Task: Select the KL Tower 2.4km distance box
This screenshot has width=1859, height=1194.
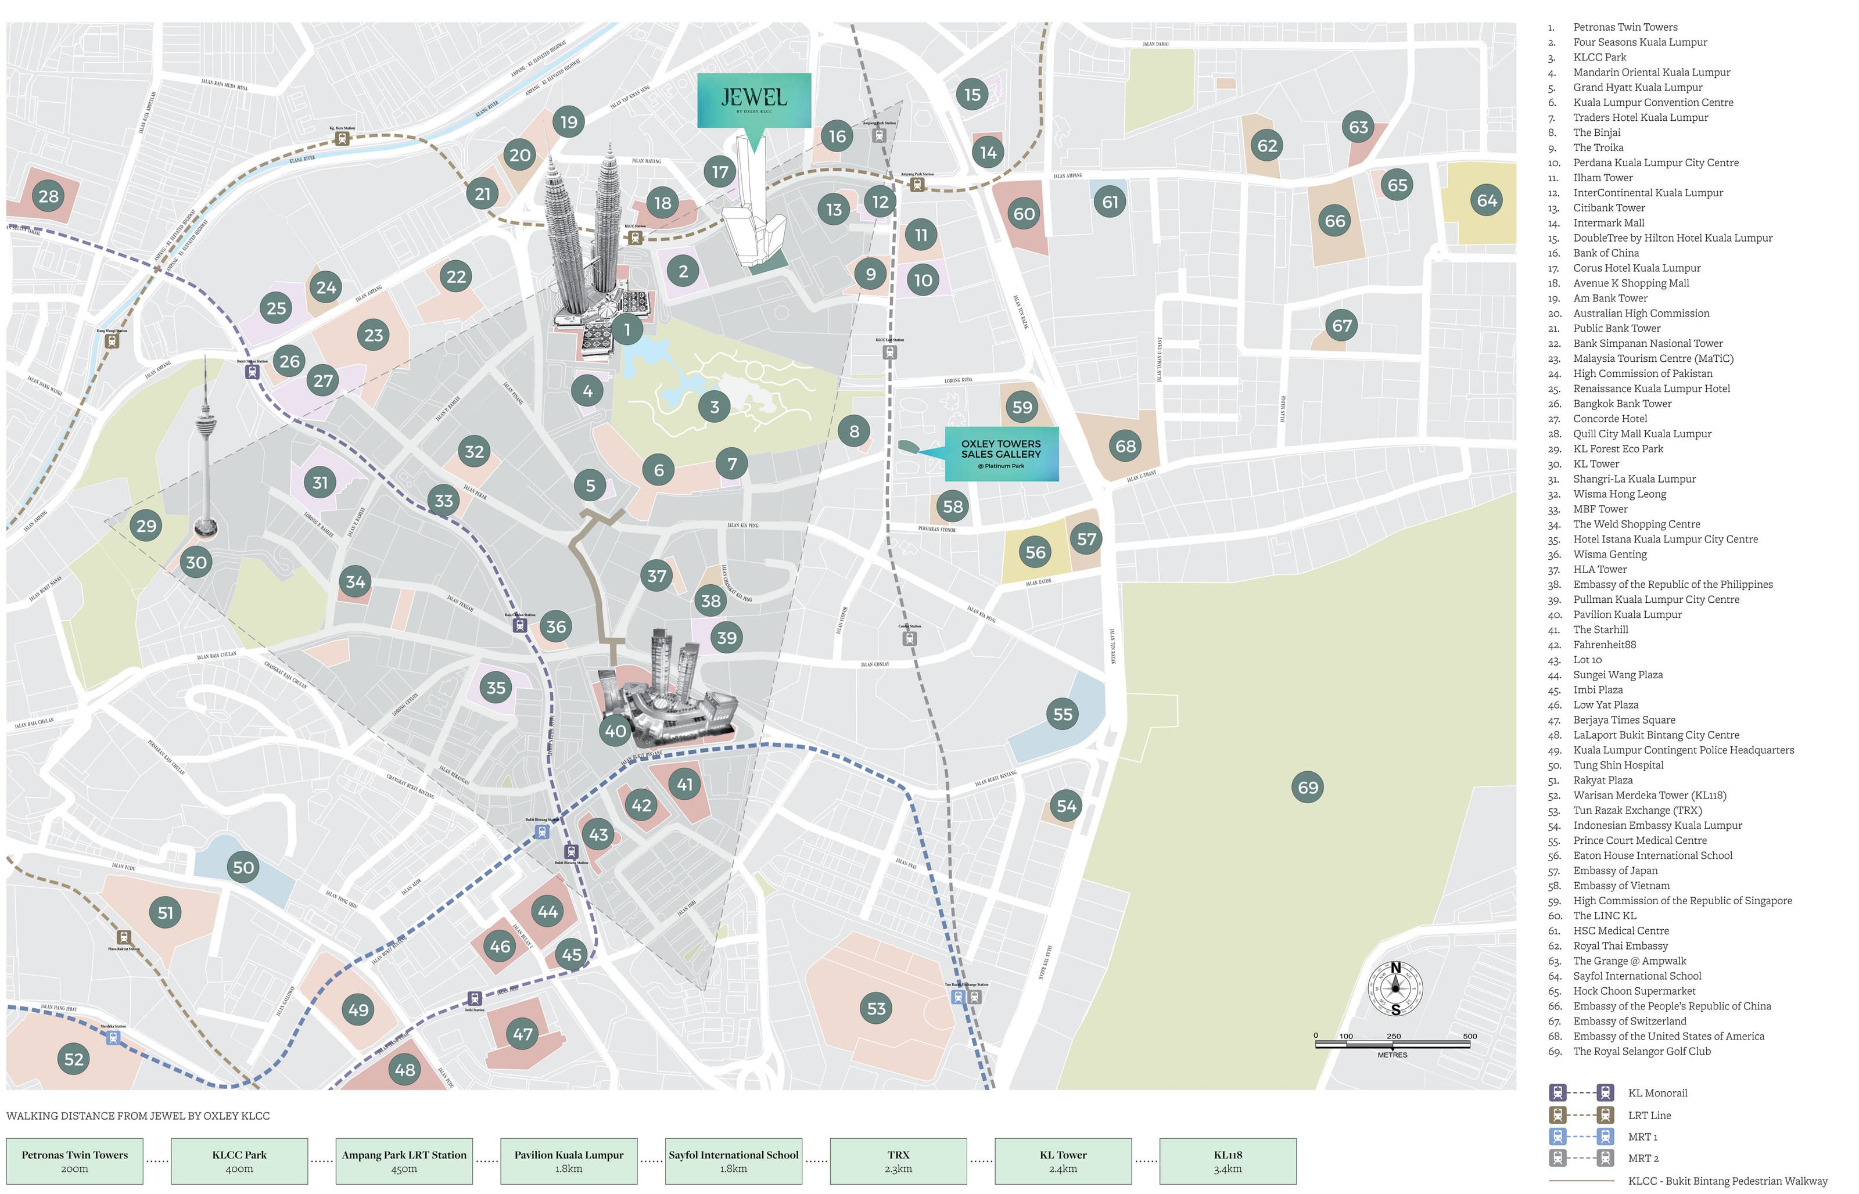Action: tap(1063, 1161)
